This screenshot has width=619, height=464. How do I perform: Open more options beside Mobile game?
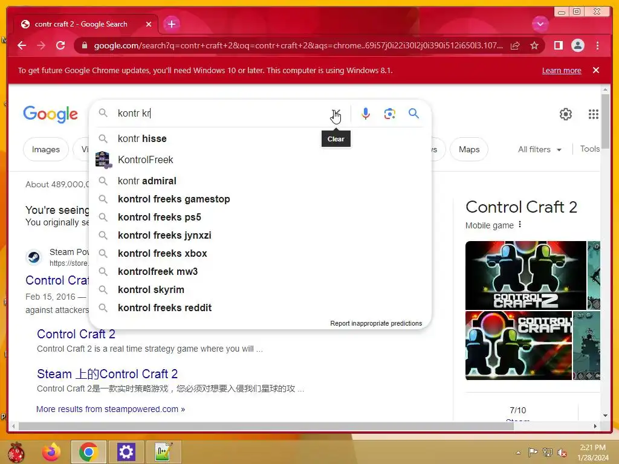pos(520,225)
